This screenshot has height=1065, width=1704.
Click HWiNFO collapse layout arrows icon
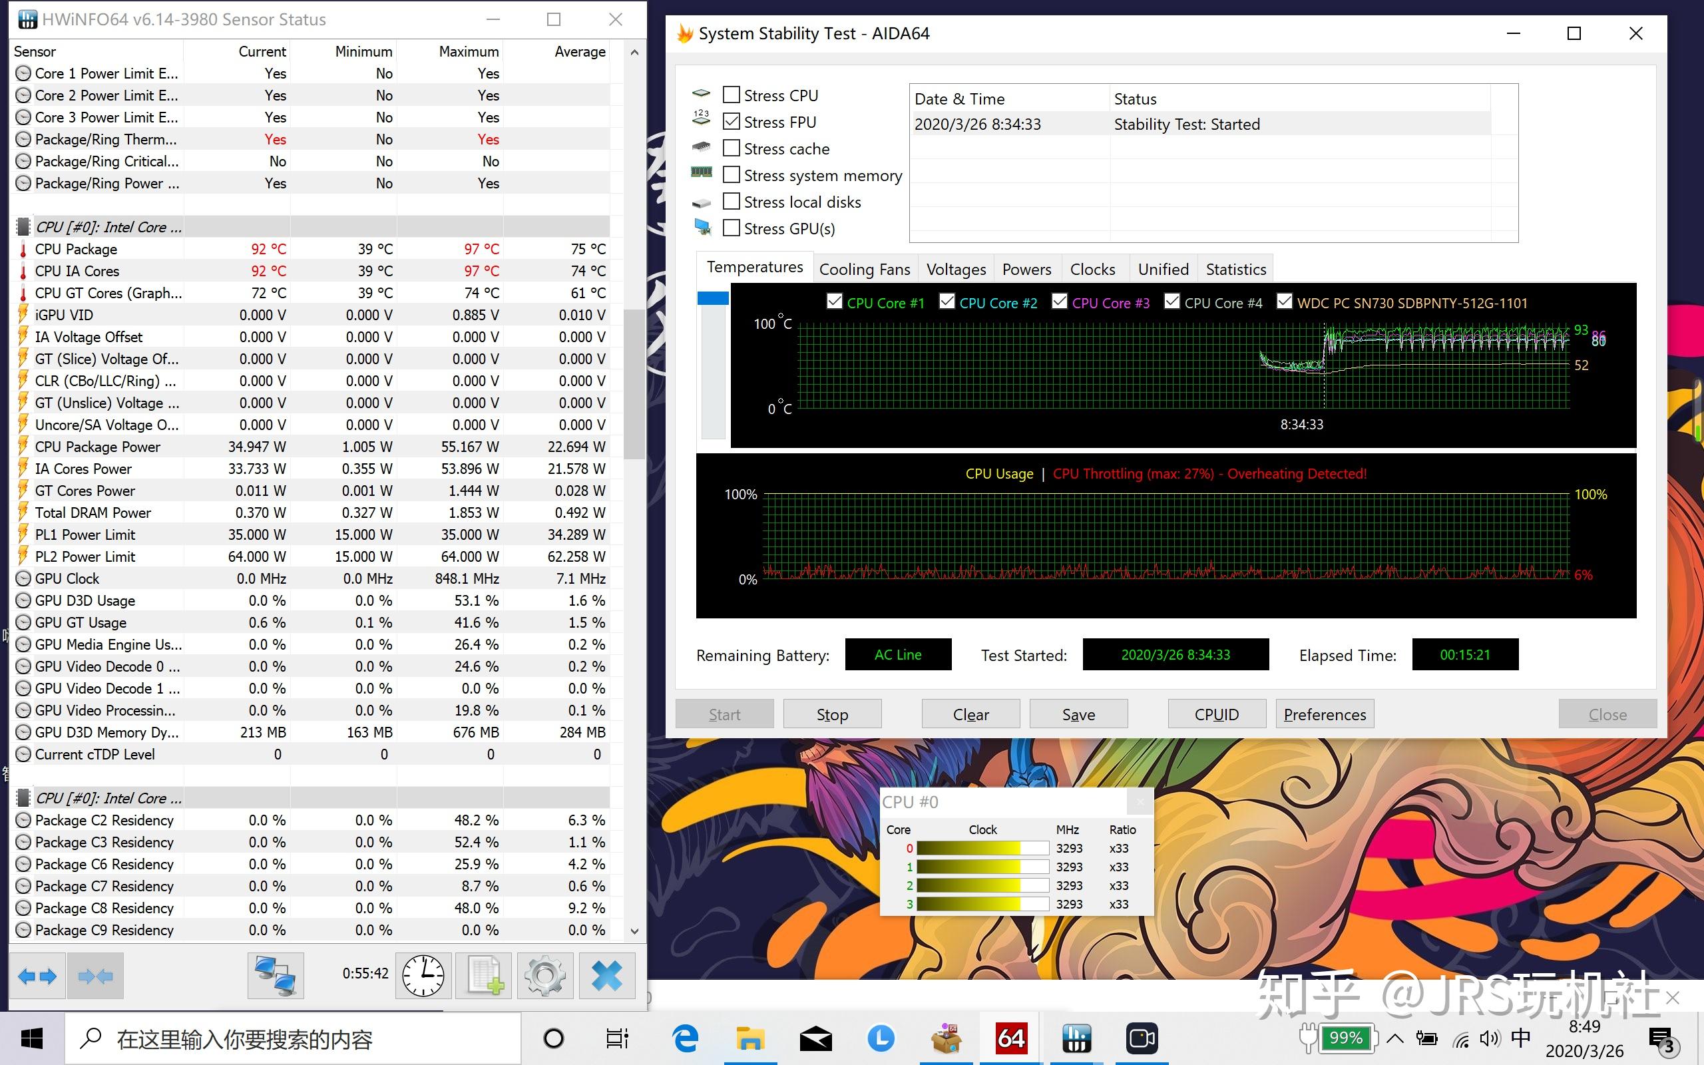tap(95, 976)
